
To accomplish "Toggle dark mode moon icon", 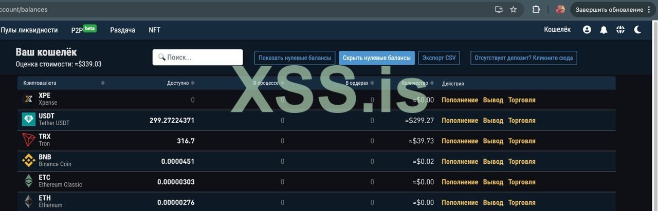I will pos(637,30).
